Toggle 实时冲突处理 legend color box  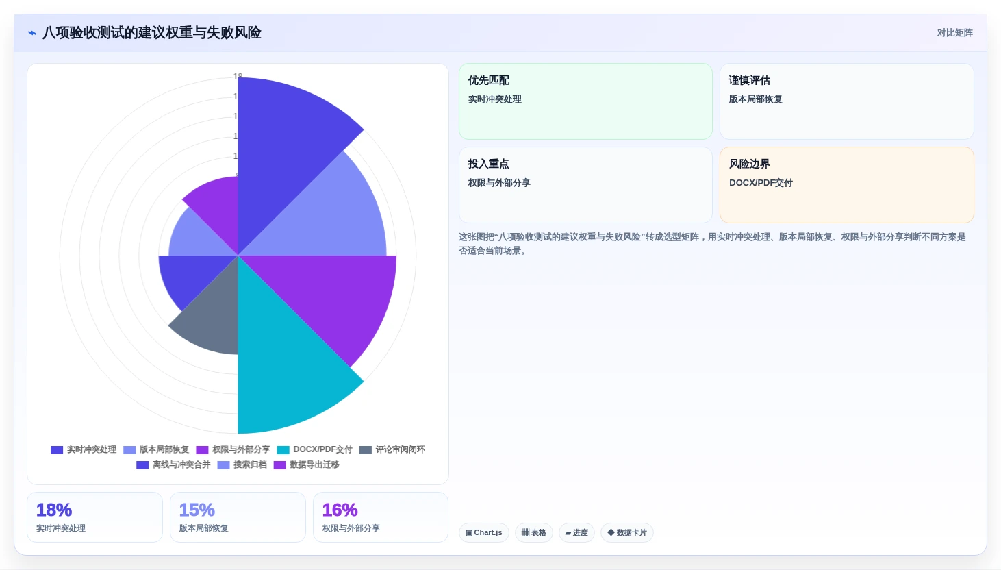click(57, 450)
